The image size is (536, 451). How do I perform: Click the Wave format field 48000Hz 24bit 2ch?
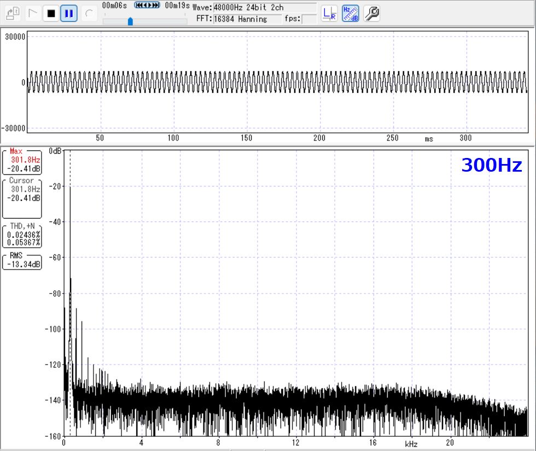point(264,8)
